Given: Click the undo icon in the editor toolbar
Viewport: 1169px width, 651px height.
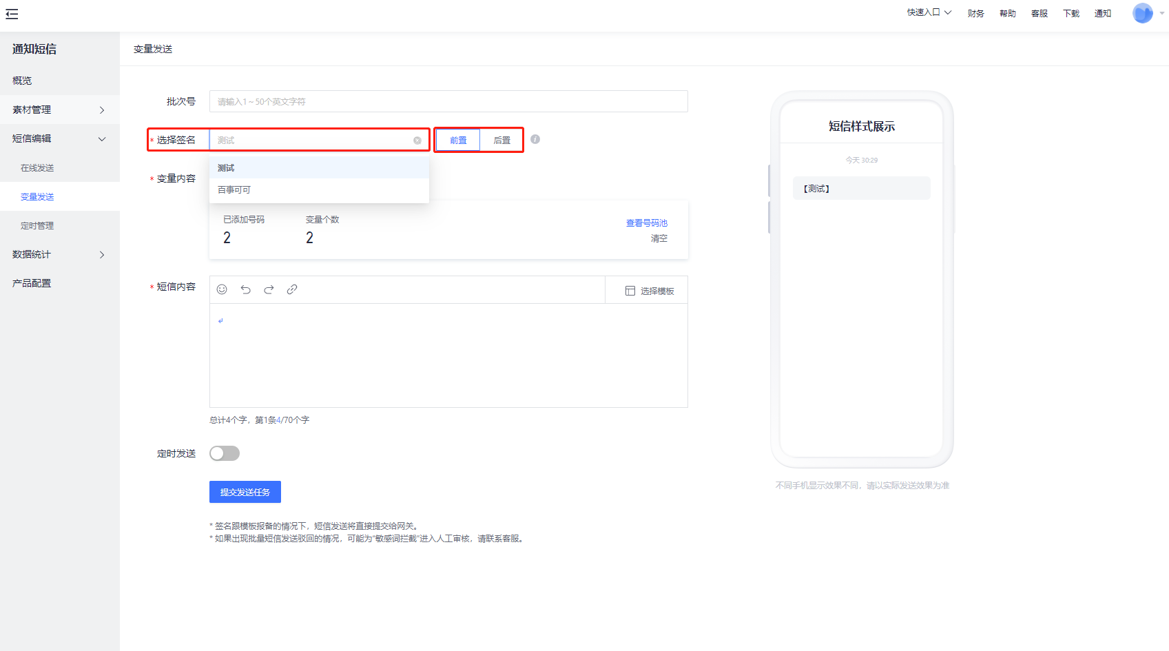Looking at the screenshot, I should point(245,289).
